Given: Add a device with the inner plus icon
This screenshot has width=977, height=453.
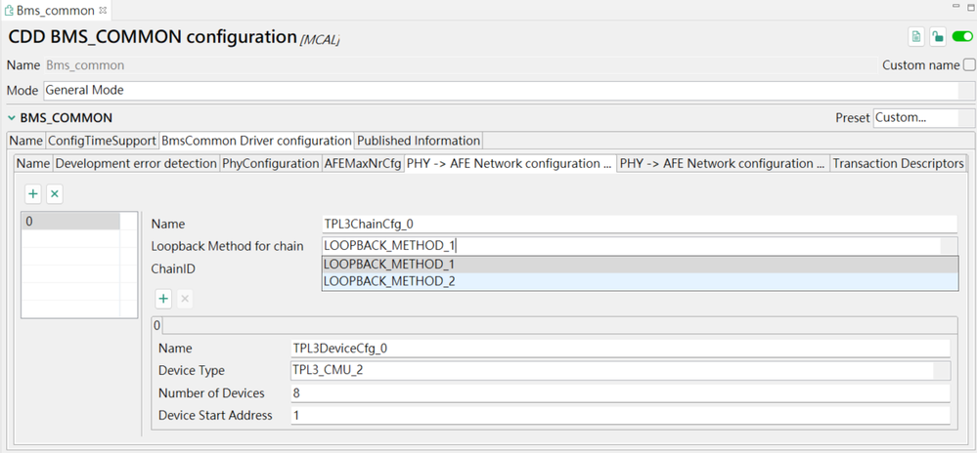Looking at the screenshot, I should [163, 298].
